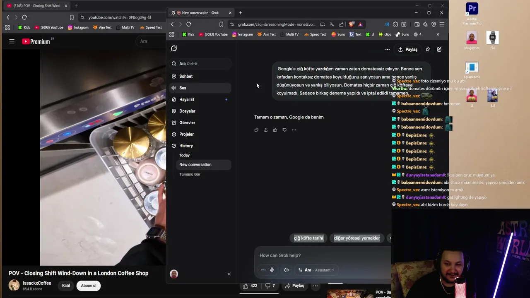Screen dimensions: 530x298
Task: Open the Grok user profile avatar
Action: (174, 274)
